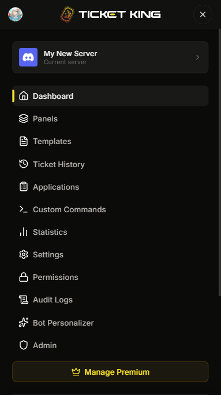Open the user profile avatar
Screen dimensions: 221x395
click(16, 14)
